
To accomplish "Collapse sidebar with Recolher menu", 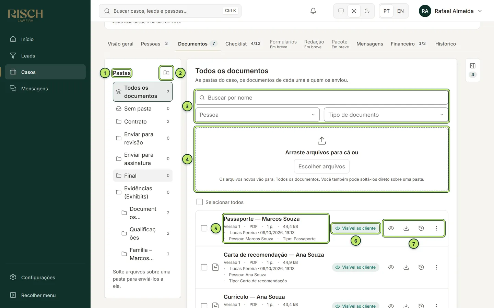I will tap(45, 295).
